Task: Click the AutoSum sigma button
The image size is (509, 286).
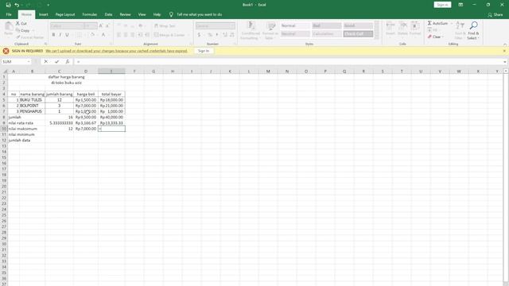Action: click(437, 23)
